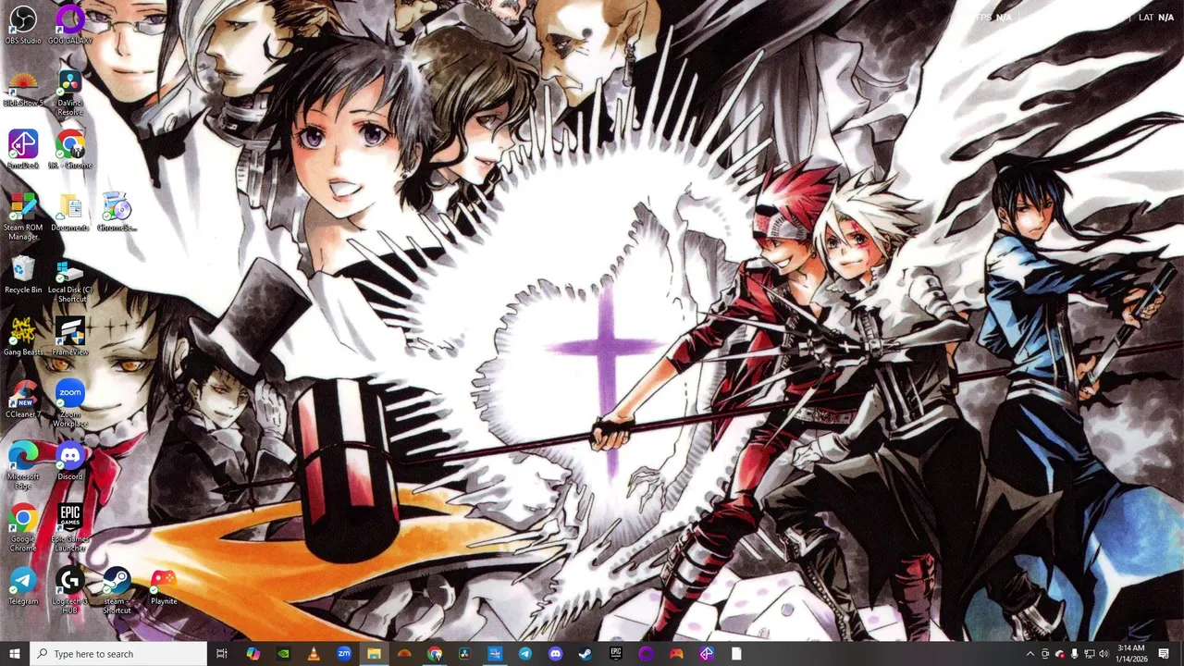Click the 'Type here to search' box
This screenshot has height=666, width=1184.
[118, 654]
